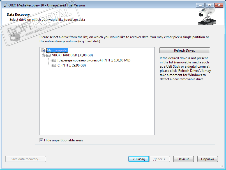The width and height of the screenshot is (226, 170).
Task: Go back with the Назад button
Action: pyautogui.click(x=139, y=159)
